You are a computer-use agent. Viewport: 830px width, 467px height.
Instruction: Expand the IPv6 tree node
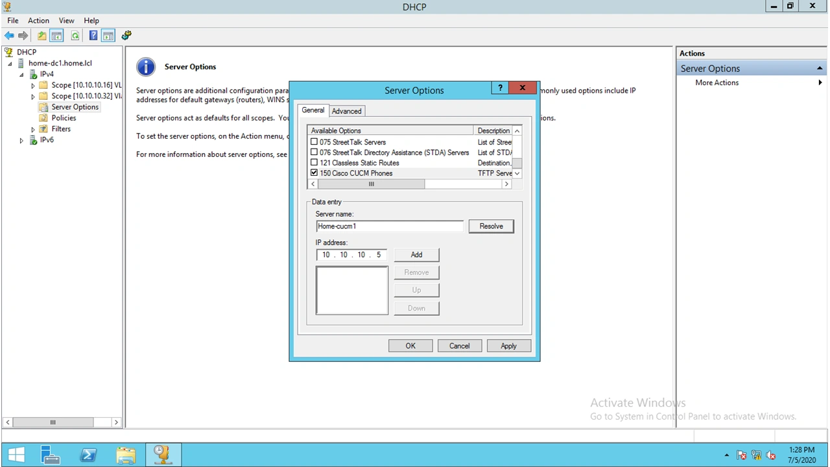tap(21, 140)
